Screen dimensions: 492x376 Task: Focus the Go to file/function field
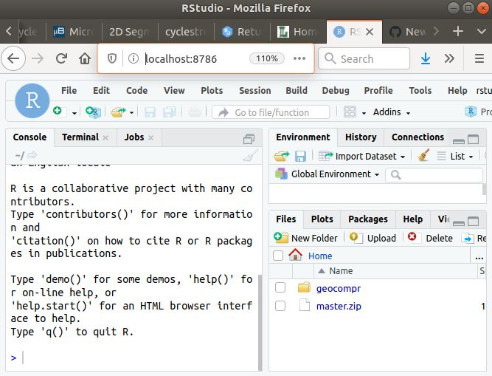[x=271, y=112]
